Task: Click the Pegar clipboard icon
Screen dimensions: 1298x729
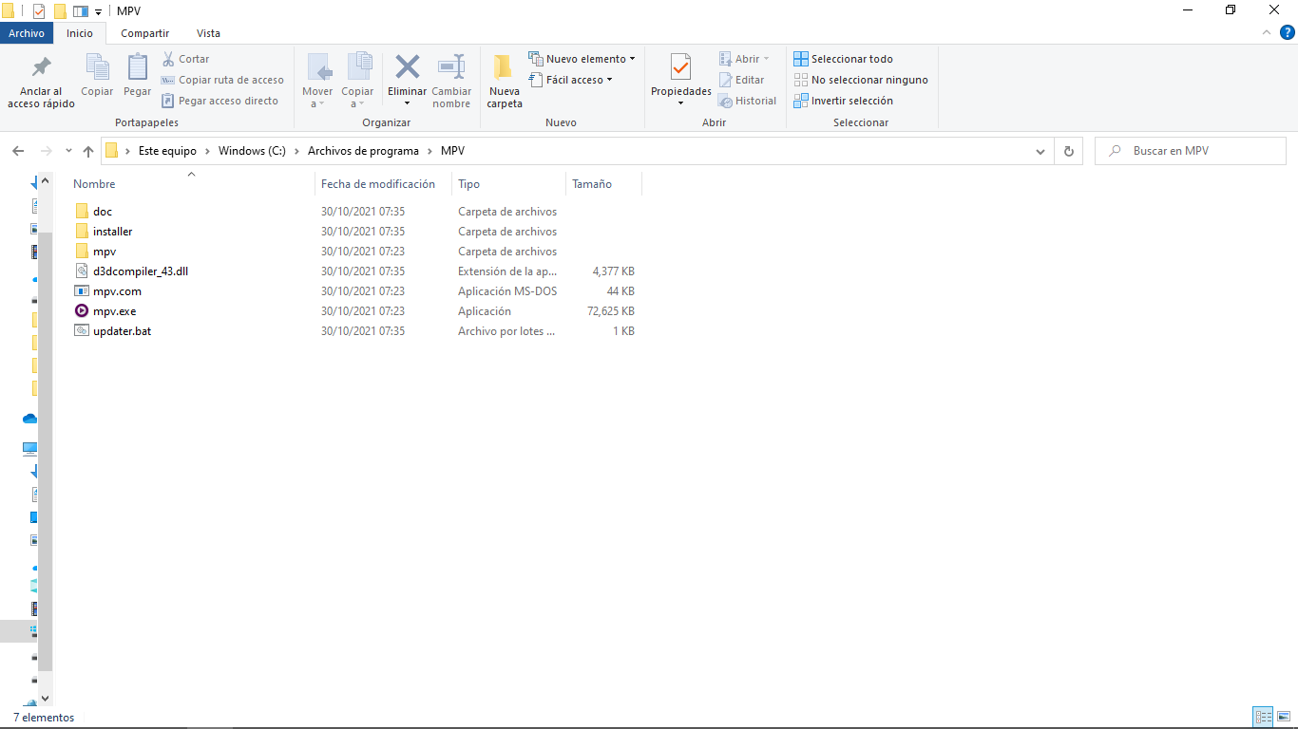Action: click(x=137, y=70)
